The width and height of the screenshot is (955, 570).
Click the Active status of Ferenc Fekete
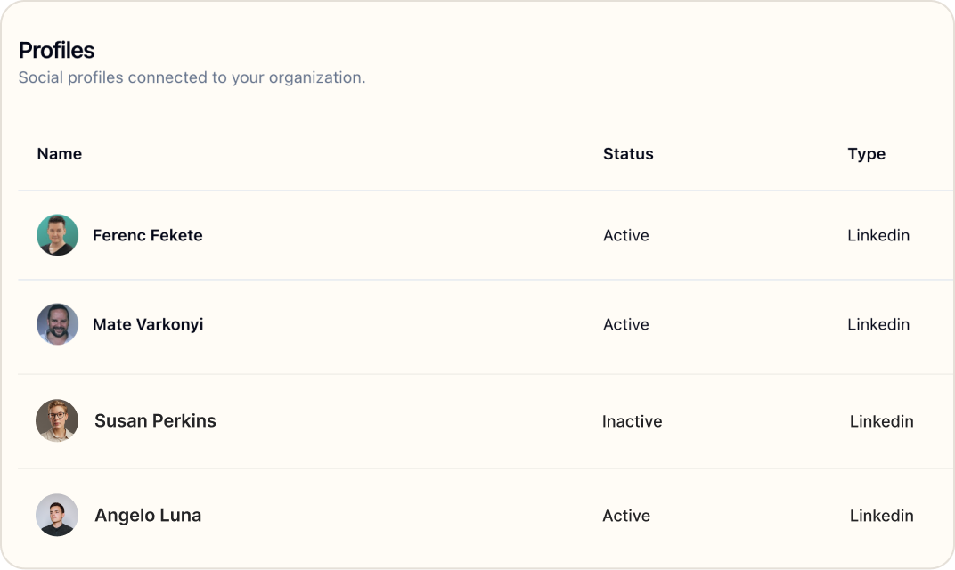pyautogui.click(x=626, y=235)
